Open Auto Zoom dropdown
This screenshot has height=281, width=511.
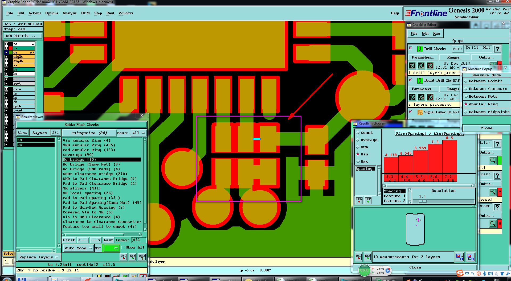[78, 248]
